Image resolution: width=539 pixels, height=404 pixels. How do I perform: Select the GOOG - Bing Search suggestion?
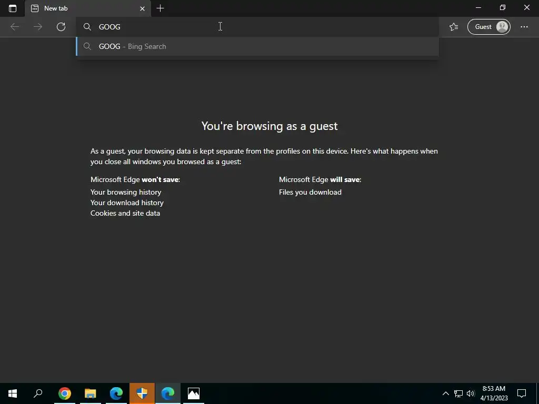[257, 46]
